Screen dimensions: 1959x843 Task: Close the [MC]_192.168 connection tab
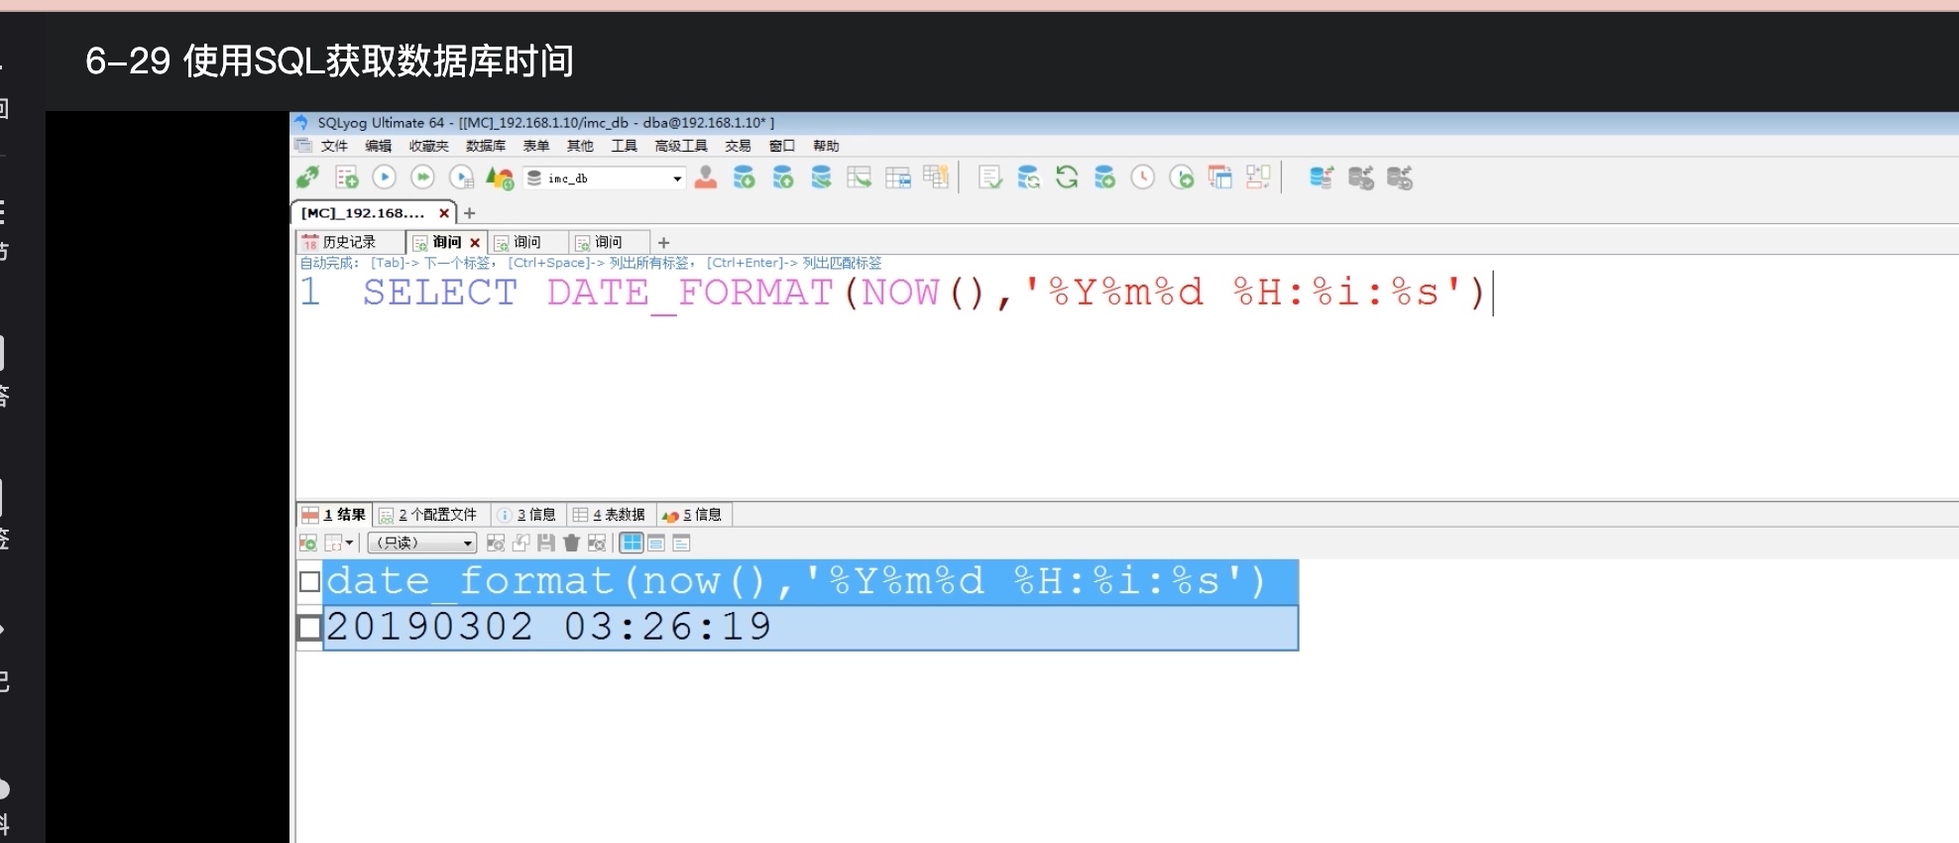[444, 213]
